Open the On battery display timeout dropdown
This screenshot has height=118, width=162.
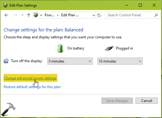70,61
